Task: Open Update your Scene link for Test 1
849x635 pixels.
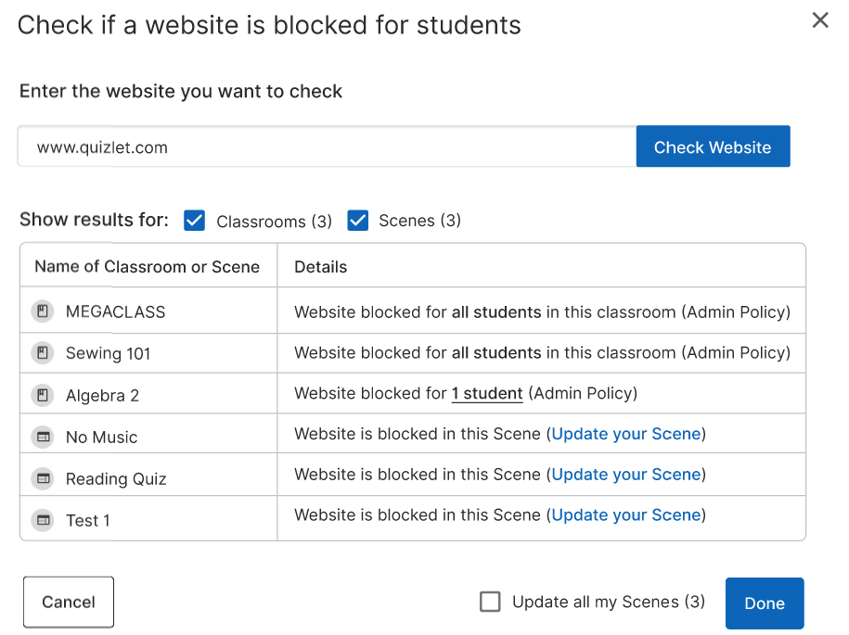Action: pyautogui.click(x=626, y=514)
